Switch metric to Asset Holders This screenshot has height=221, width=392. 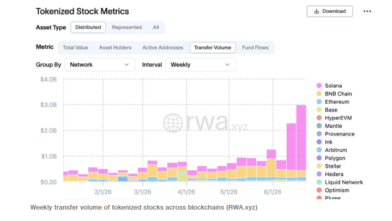(115, 47)
